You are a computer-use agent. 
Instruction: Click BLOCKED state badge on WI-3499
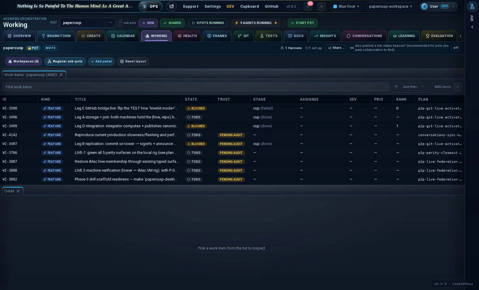(196, 126)
